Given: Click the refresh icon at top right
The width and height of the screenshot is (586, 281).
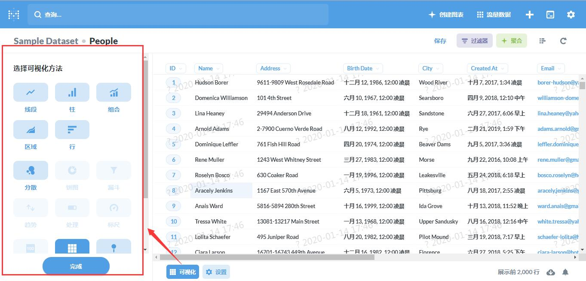Looking at the screenshot, I should click(x=563, y=41).
